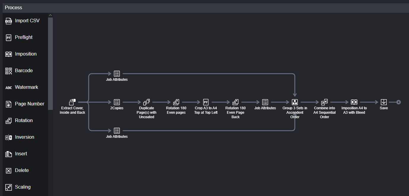This screenshot has width=409, height=196.
Task: Select the Scaling tool
Action: coord(23,187)
